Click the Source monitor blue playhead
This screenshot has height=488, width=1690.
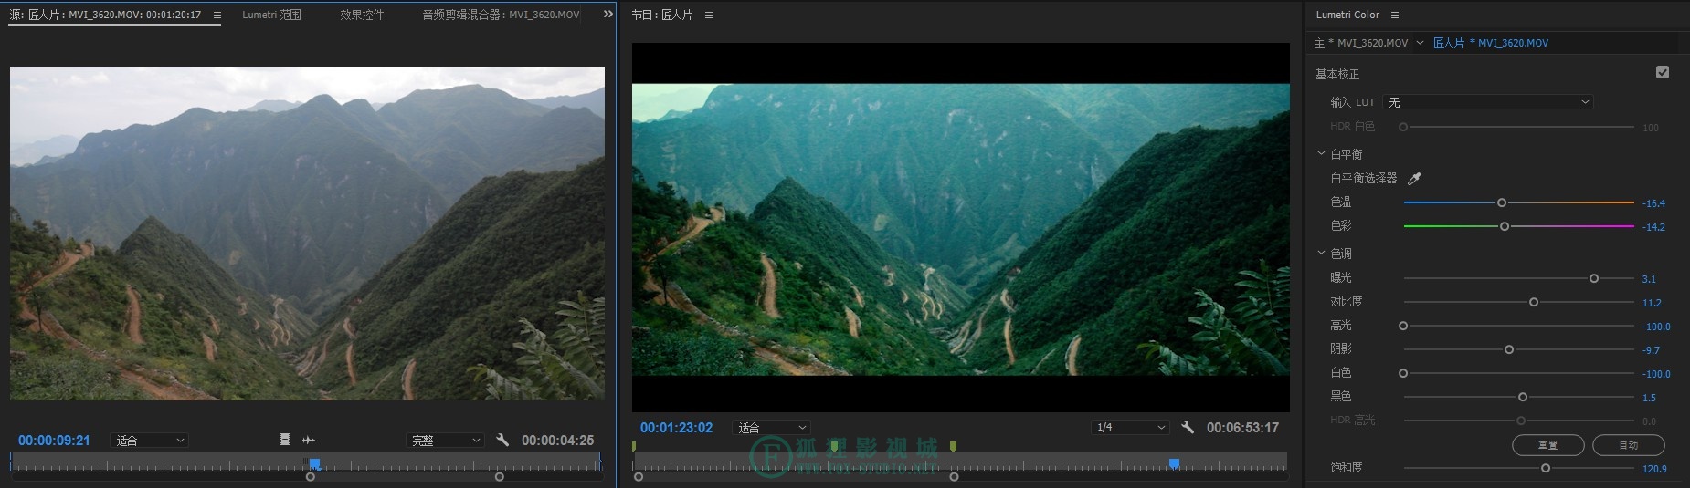[314, 463]
